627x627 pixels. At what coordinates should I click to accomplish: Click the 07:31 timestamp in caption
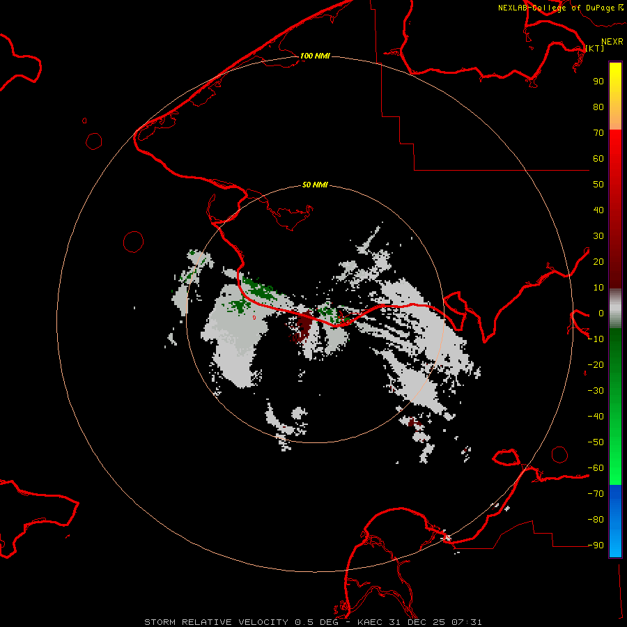pyautogui.click(x=467, y=622)
